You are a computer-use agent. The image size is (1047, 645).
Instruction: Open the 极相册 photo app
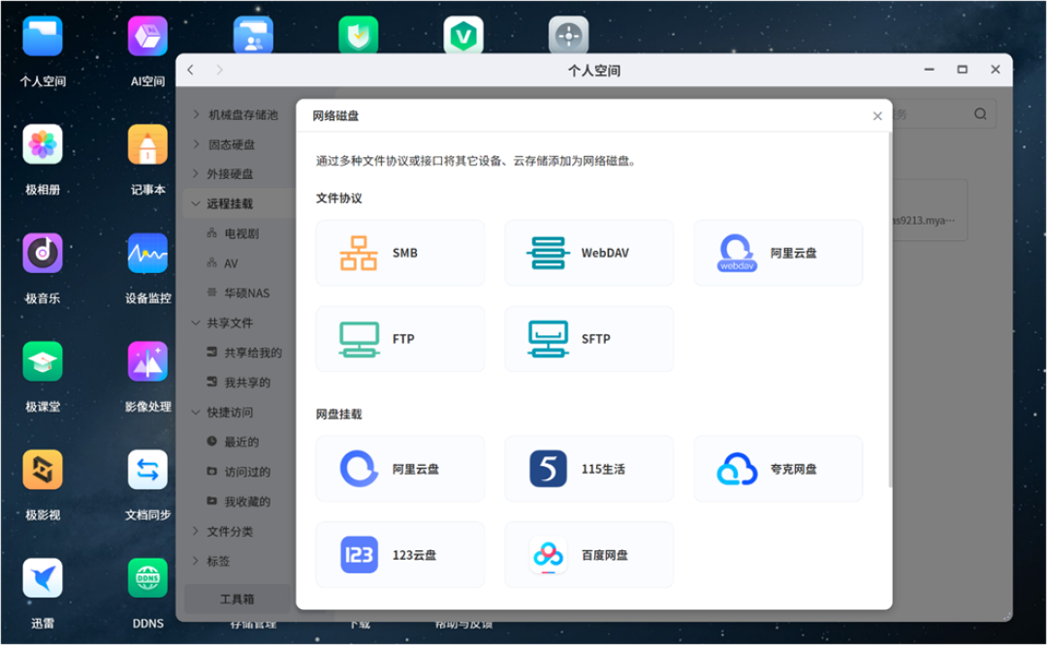(x=42, y=144)
